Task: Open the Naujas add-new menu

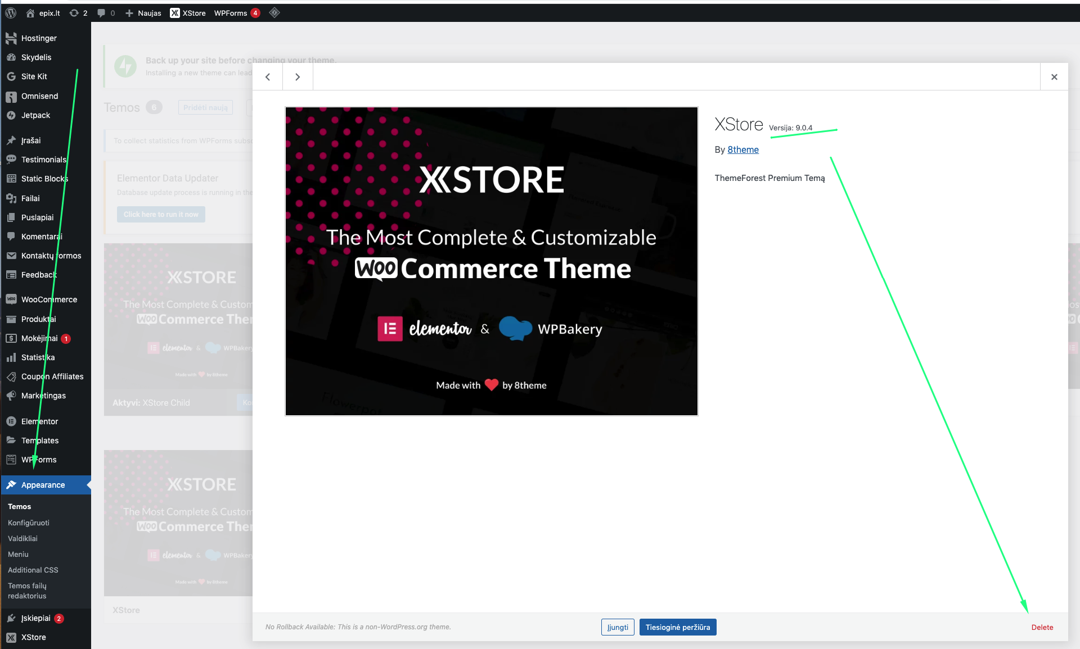Action: click(143, 13)
